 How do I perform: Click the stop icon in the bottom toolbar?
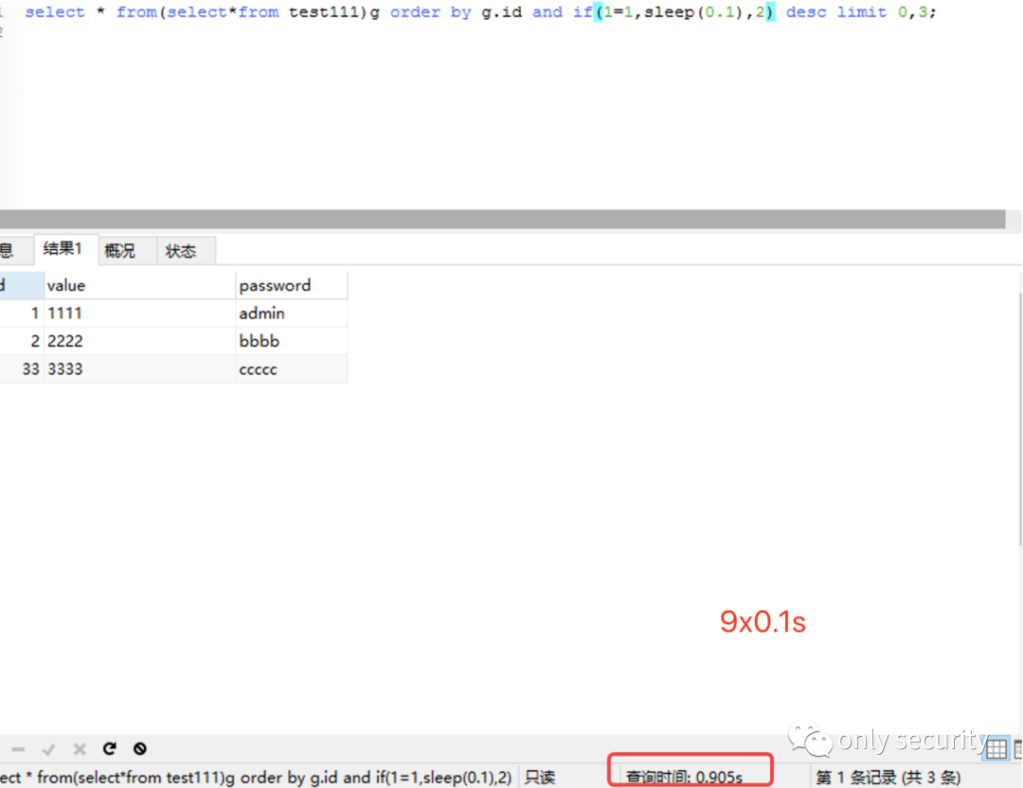[139, 748]
